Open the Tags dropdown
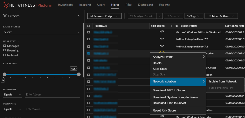Screen dimensions: 245x118 pyautogui.click(x=194, y=16)
